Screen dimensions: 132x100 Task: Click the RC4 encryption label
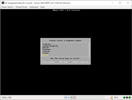pos(116,97)
